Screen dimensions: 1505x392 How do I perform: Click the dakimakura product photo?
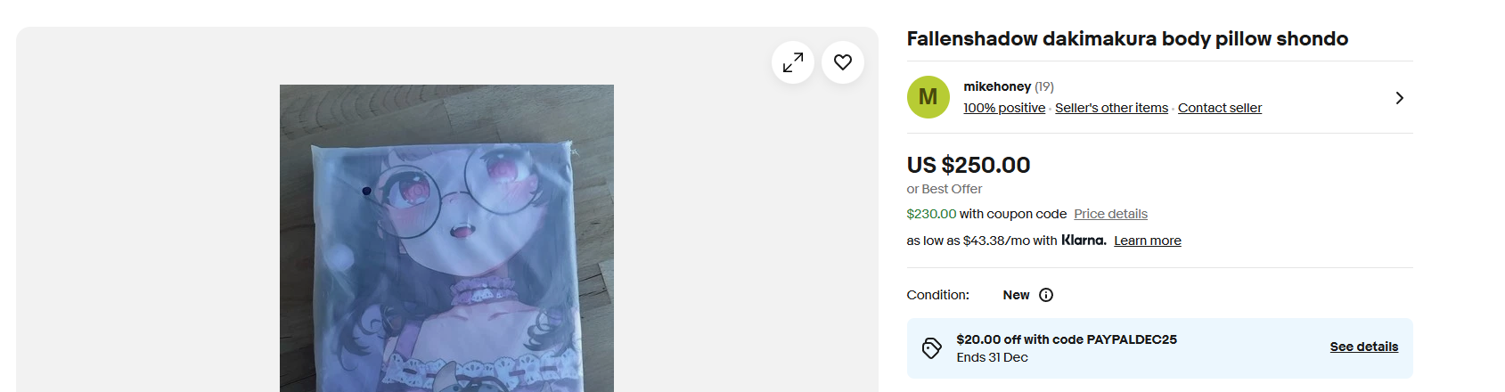point(446,238)
